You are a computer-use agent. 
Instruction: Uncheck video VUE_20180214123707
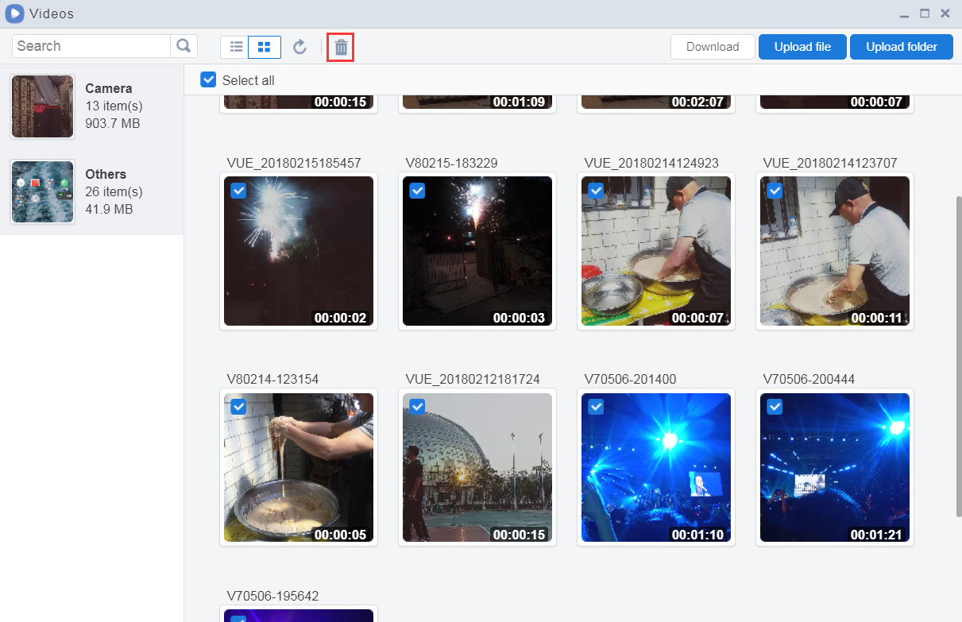775,191
